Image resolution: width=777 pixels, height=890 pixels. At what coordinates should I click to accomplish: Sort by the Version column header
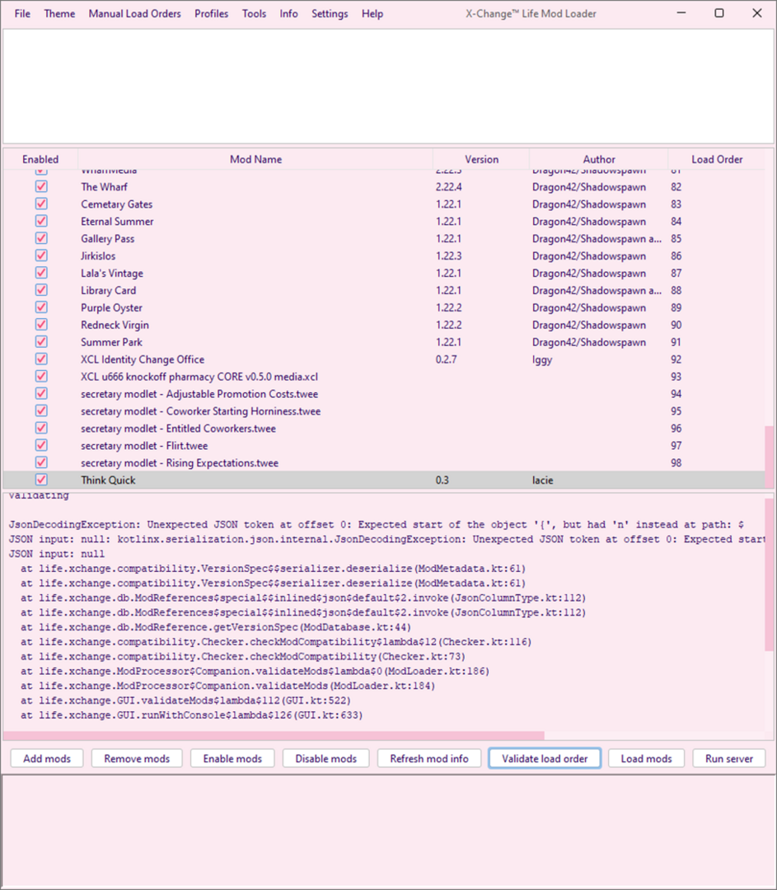click(x=481, y=160)
